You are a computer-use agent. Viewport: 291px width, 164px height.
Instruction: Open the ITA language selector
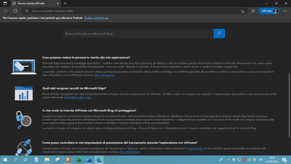point(260,160)
